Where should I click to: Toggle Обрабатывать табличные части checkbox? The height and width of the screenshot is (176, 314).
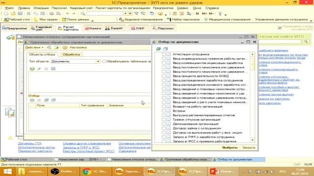104,62
